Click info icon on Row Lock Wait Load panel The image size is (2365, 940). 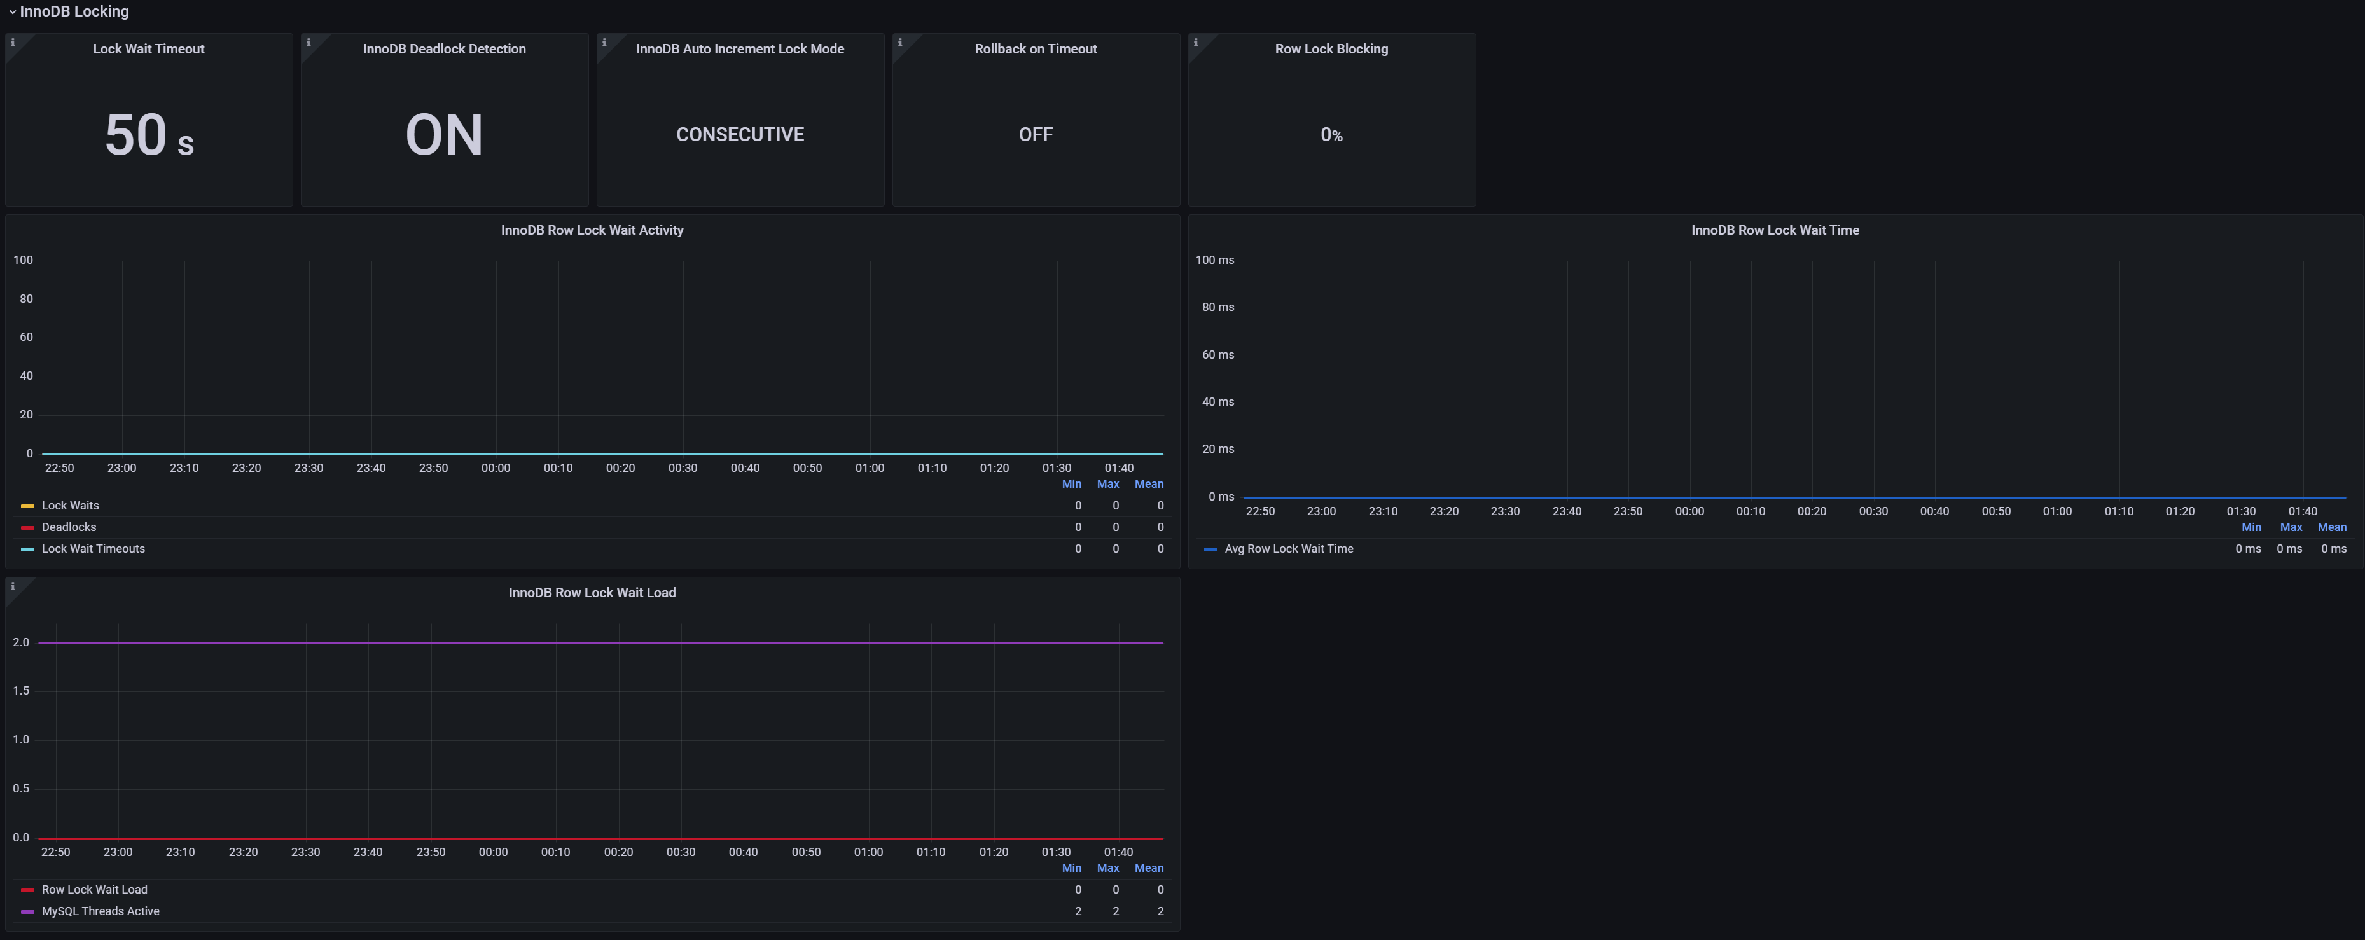click(x=13, y=586)
